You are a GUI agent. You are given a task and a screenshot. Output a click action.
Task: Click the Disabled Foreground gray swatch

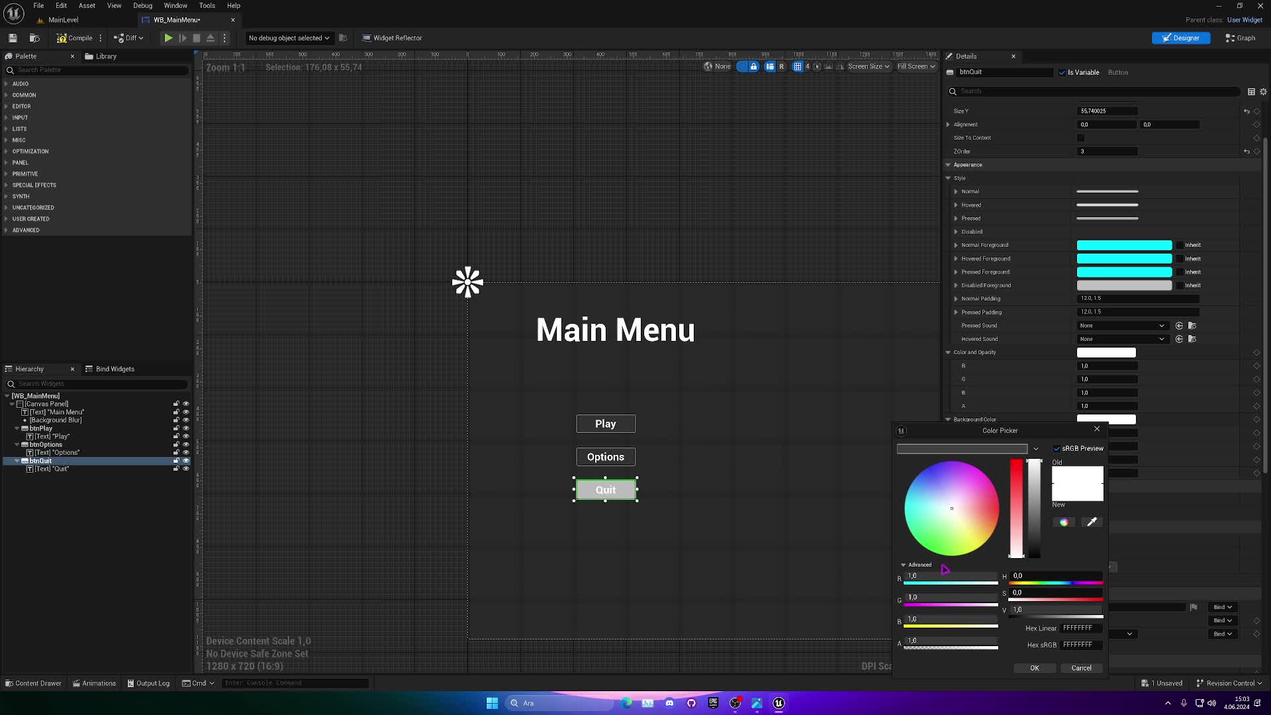click(x=1124, y=285)
